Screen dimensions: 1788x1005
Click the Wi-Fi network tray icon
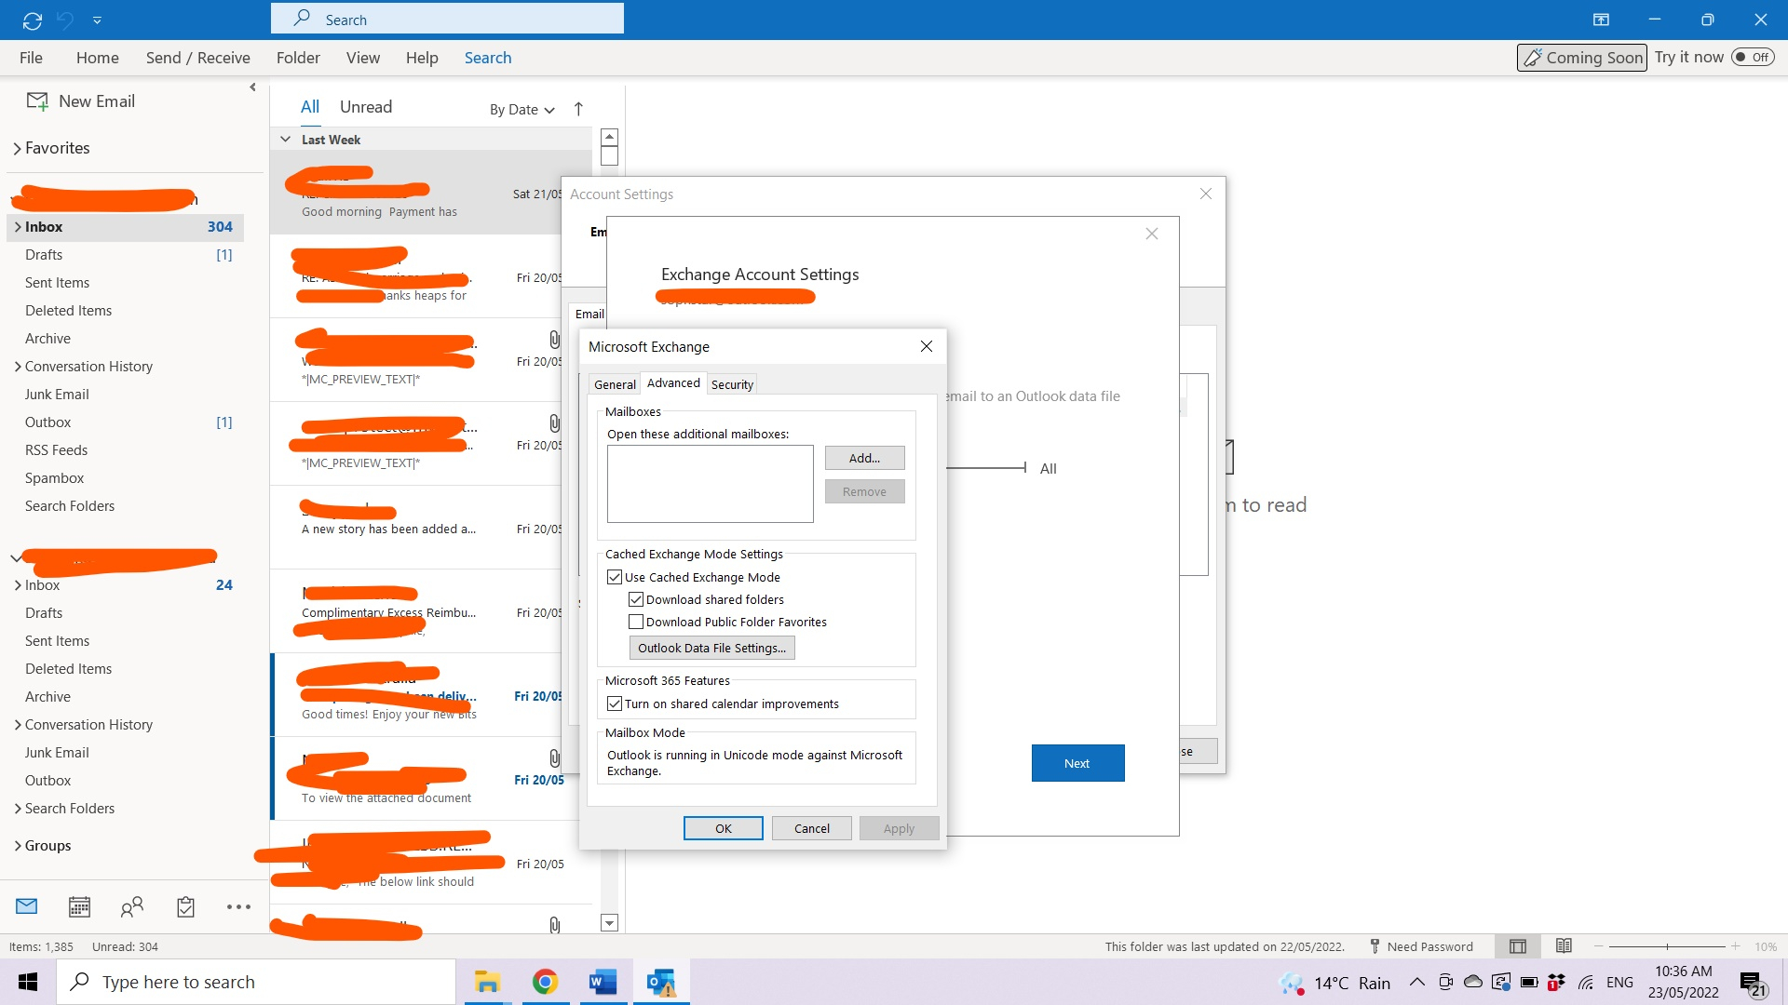click(x=1586, y=982)
